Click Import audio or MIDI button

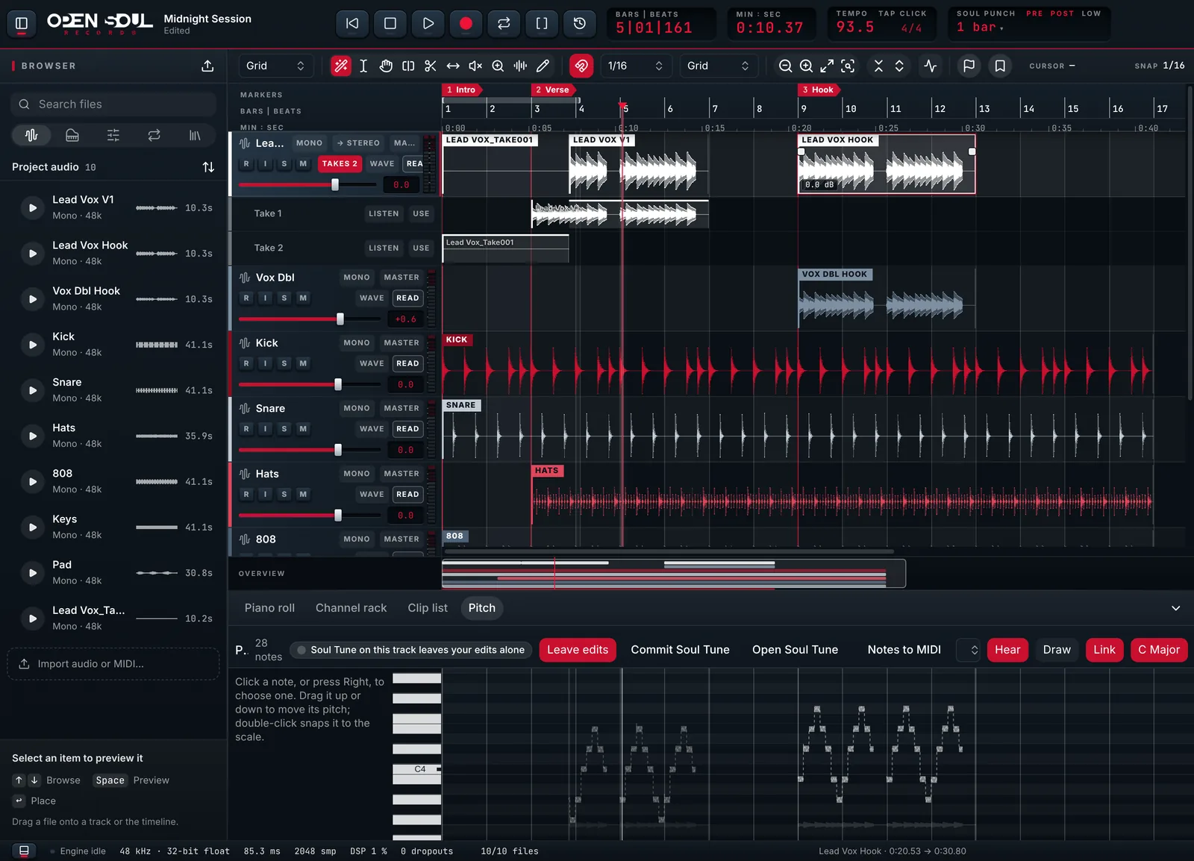coord(113,664)
